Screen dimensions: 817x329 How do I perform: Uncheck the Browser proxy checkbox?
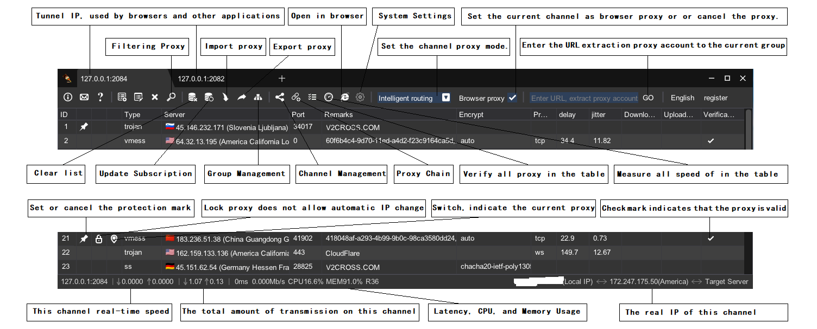512,98
